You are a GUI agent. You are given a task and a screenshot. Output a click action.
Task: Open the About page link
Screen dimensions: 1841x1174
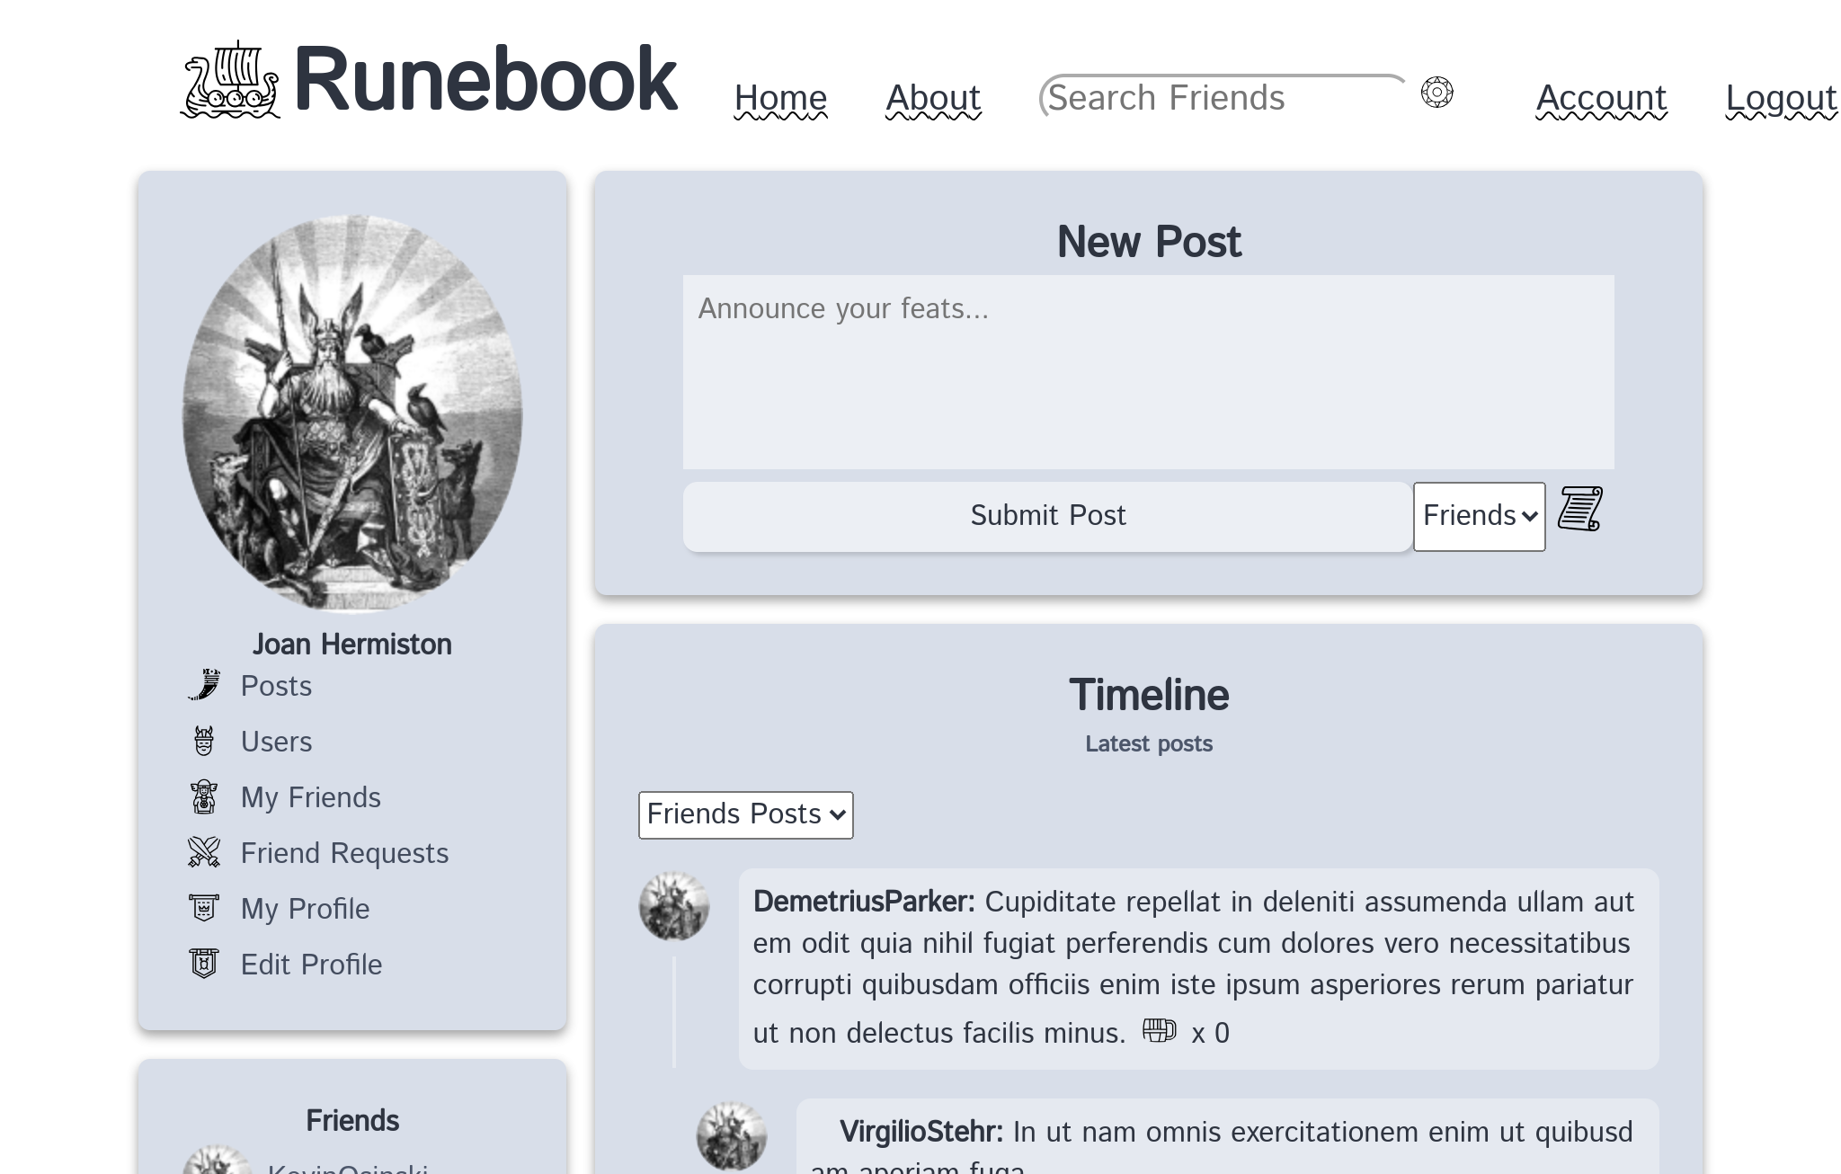933,98
